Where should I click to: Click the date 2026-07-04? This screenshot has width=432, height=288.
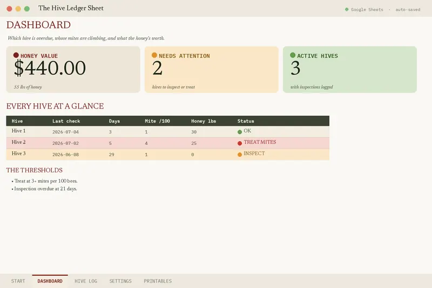tap(65, 132)
